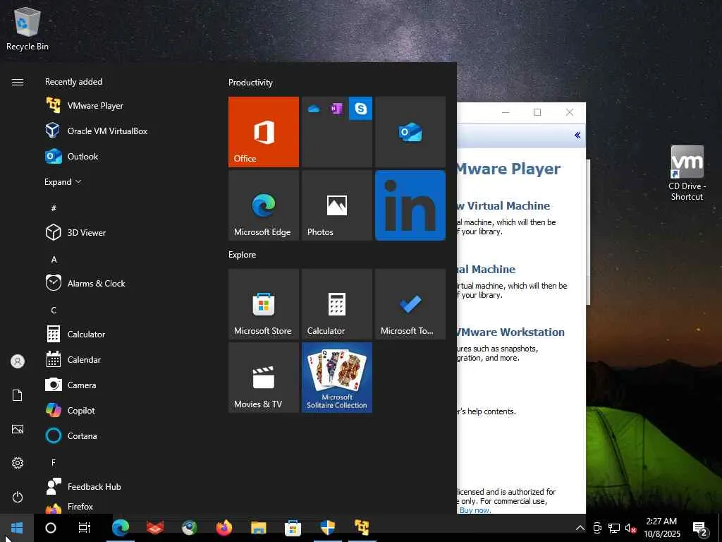Open Microsoft Solitaire Collection tile

point(337,378)
